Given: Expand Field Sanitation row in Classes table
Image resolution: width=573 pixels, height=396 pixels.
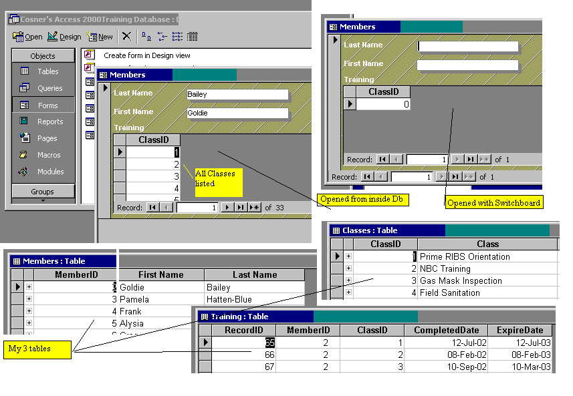Looking at the screenshot, I should click(348, 292).
